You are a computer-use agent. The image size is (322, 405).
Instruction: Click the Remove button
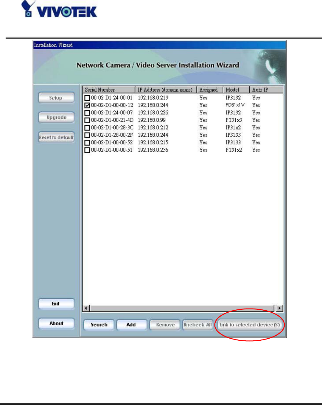[165, 325]
